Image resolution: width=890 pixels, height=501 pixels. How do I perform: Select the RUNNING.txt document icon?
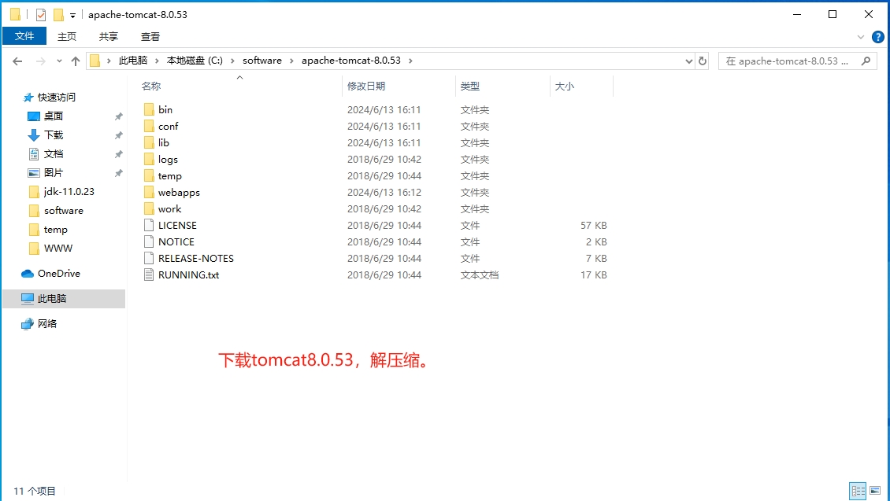pos(149,274)
